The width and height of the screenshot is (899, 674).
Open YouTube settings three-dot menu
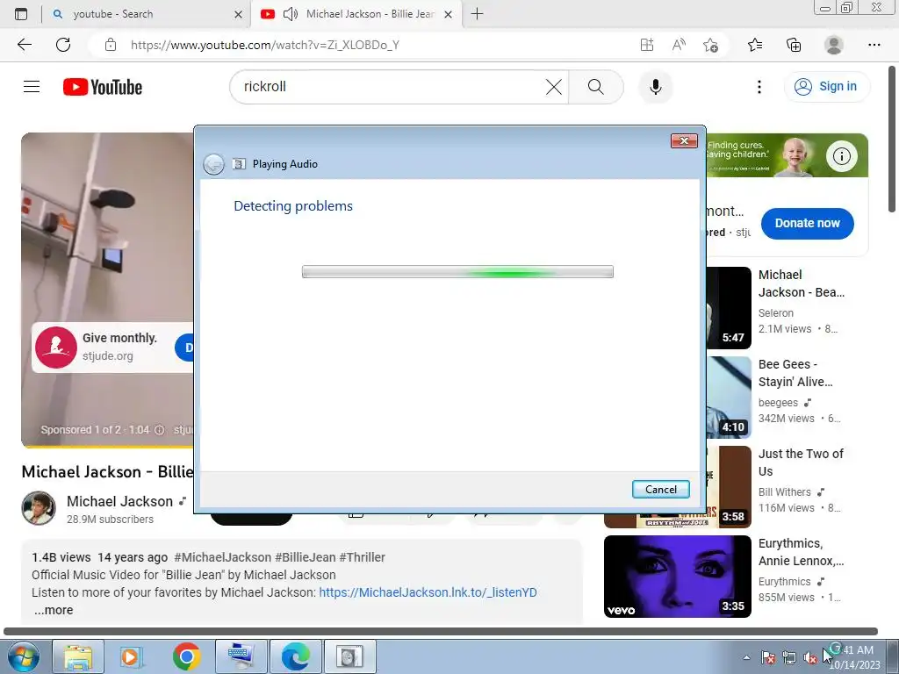(759, 87)
